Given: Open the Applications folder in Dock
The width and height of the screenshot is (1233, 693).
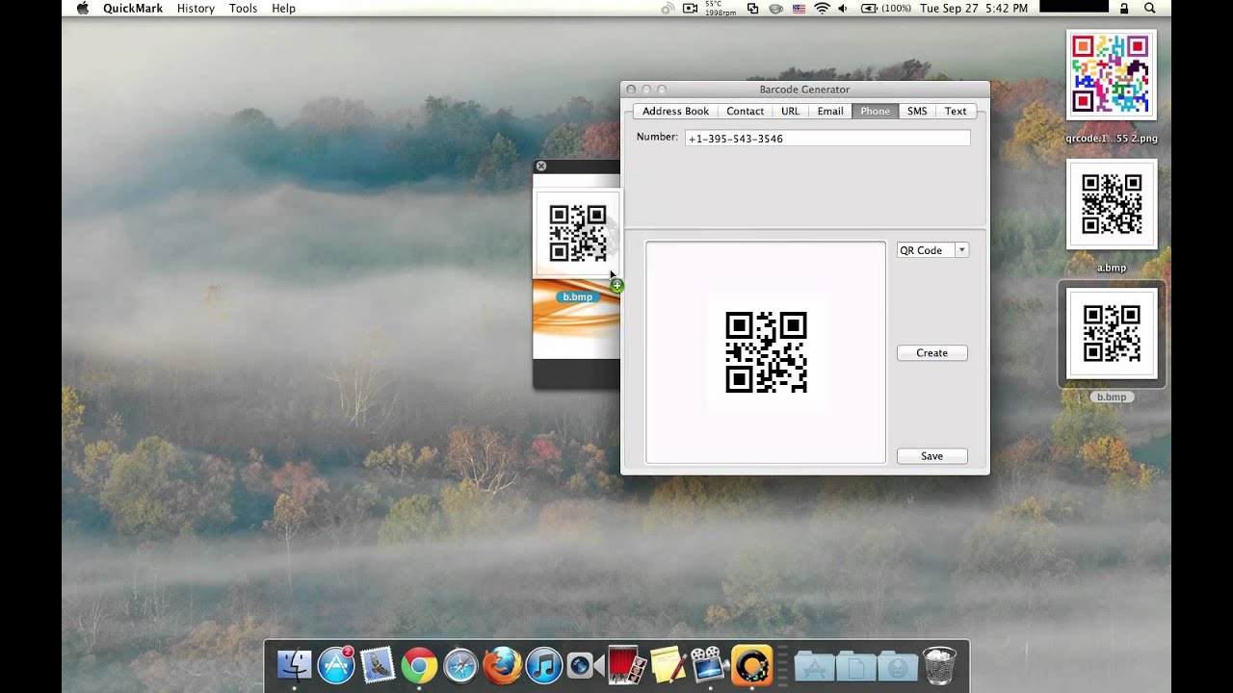Looking at the screenshot, I should tap(814, 666).
